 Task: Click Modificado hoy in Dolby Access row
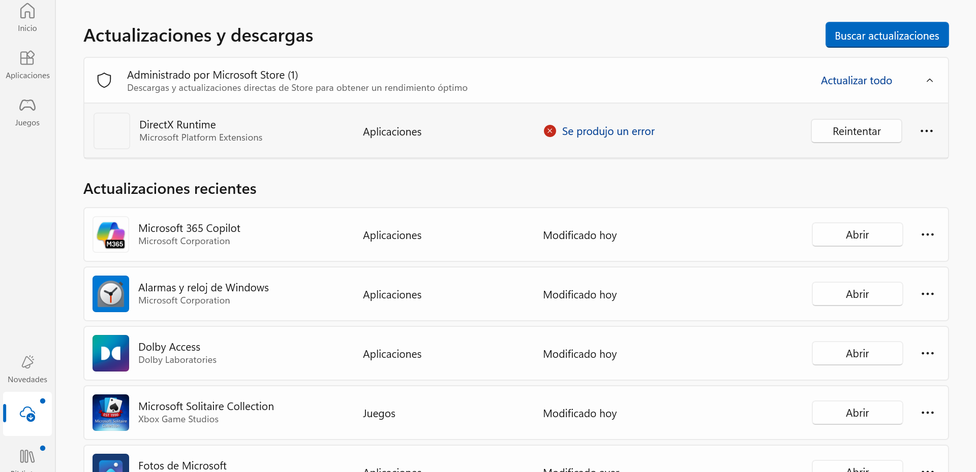coord(579,354)
